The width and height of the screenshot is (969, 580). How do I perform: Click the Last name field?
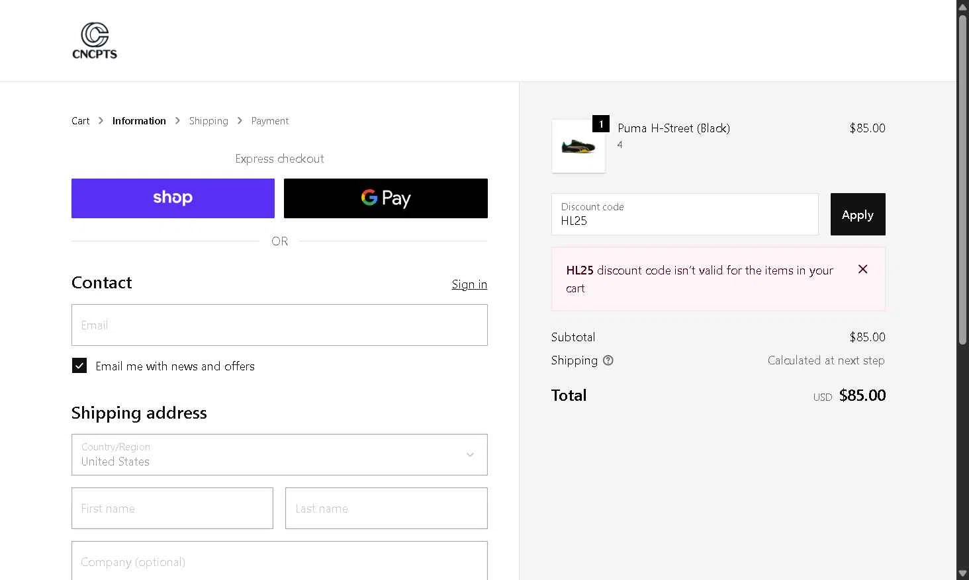387,508
